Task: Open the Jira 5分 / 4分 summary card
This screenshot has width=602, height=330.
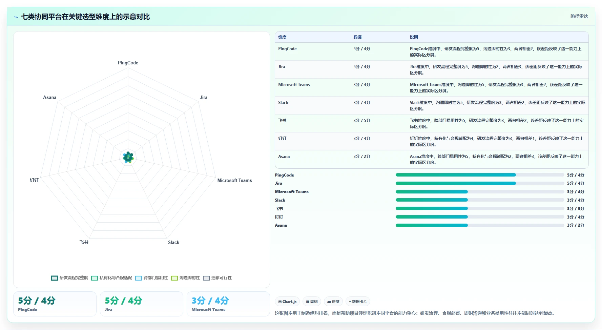Action: (x=142, y=304)
